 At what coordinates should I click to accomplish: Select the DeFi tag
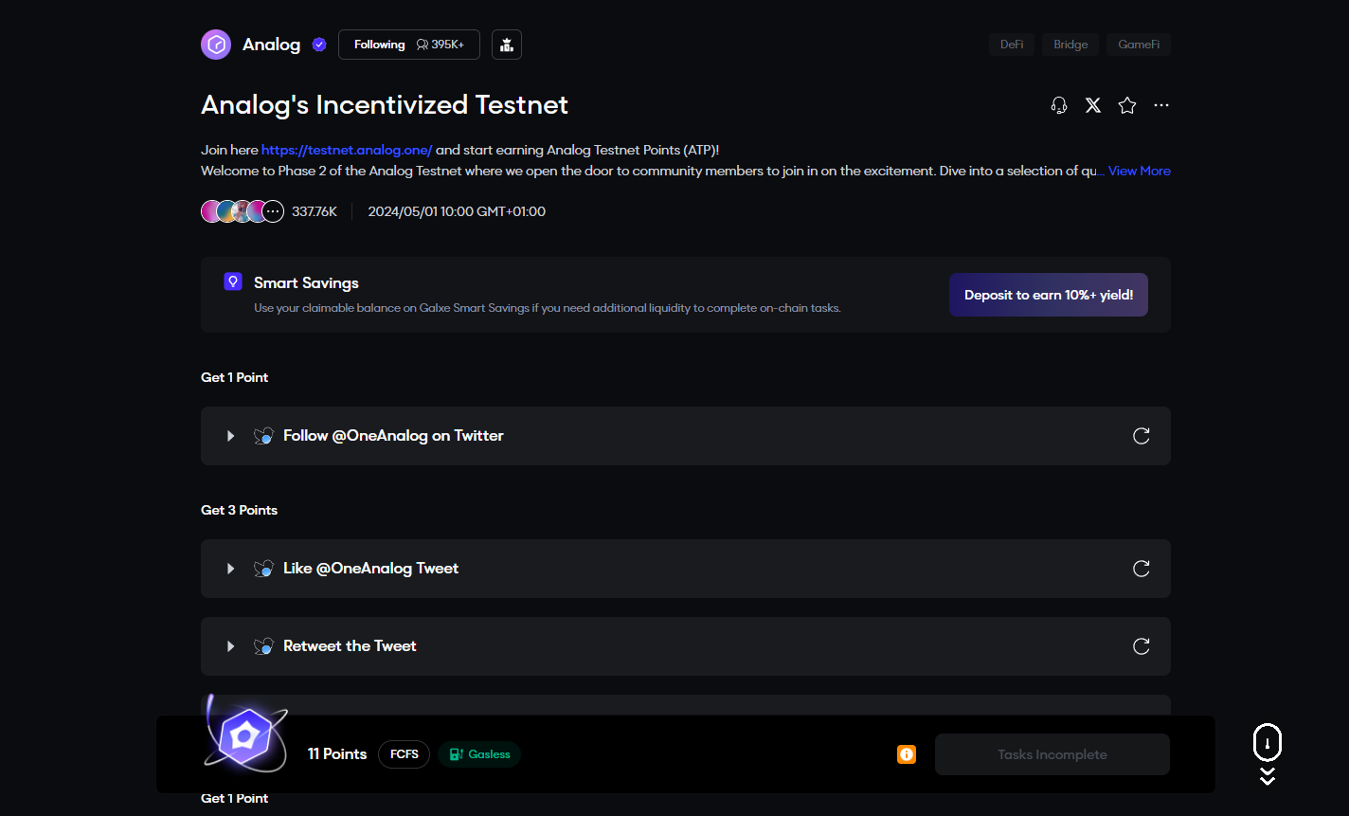coord(1012,45)
